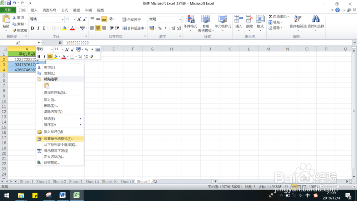Click the Insert cells (插入) ribbon icon
Screen dimensions: 357x201
click(238, 19)
